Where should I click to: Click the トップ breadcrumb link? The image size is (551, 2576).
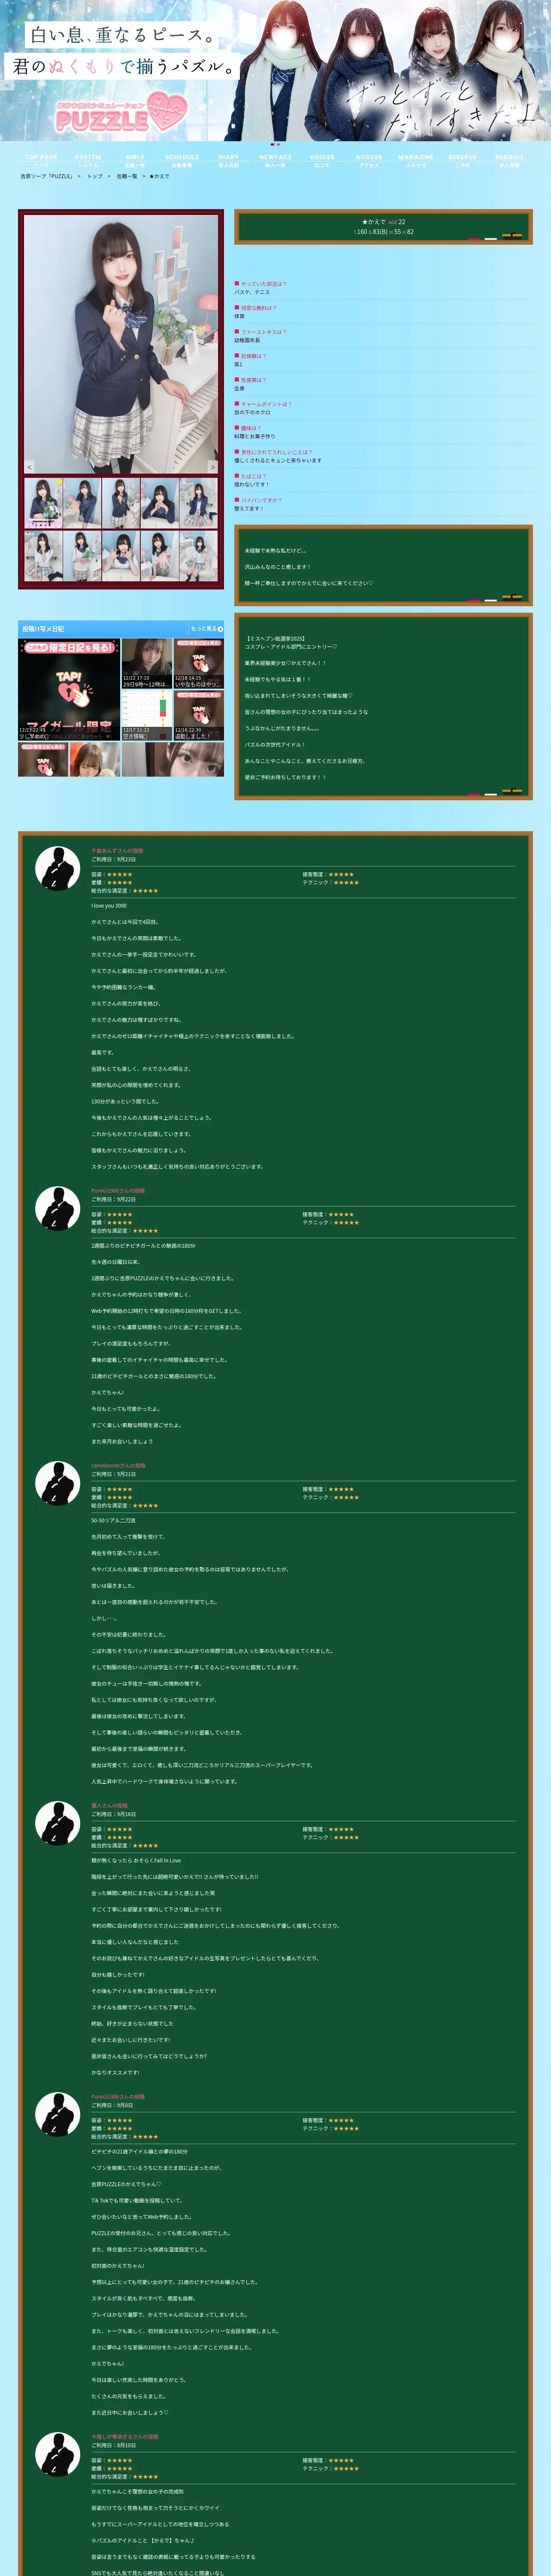point(95,176)
